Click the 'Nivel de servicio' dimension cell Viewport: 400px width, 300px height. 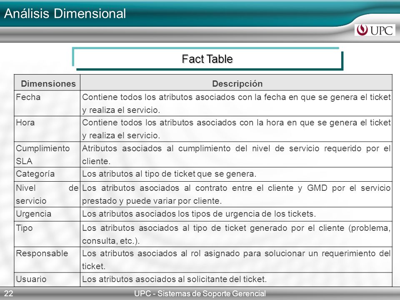(47, 194)
